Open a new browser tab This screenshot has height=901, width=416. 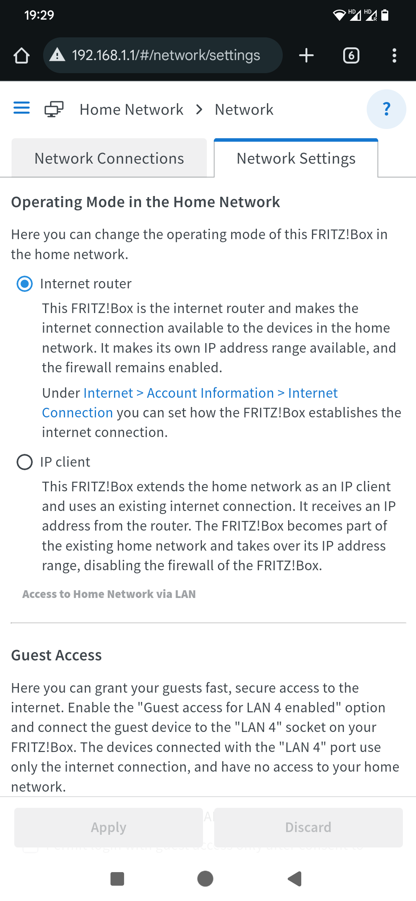click(306, 55)
